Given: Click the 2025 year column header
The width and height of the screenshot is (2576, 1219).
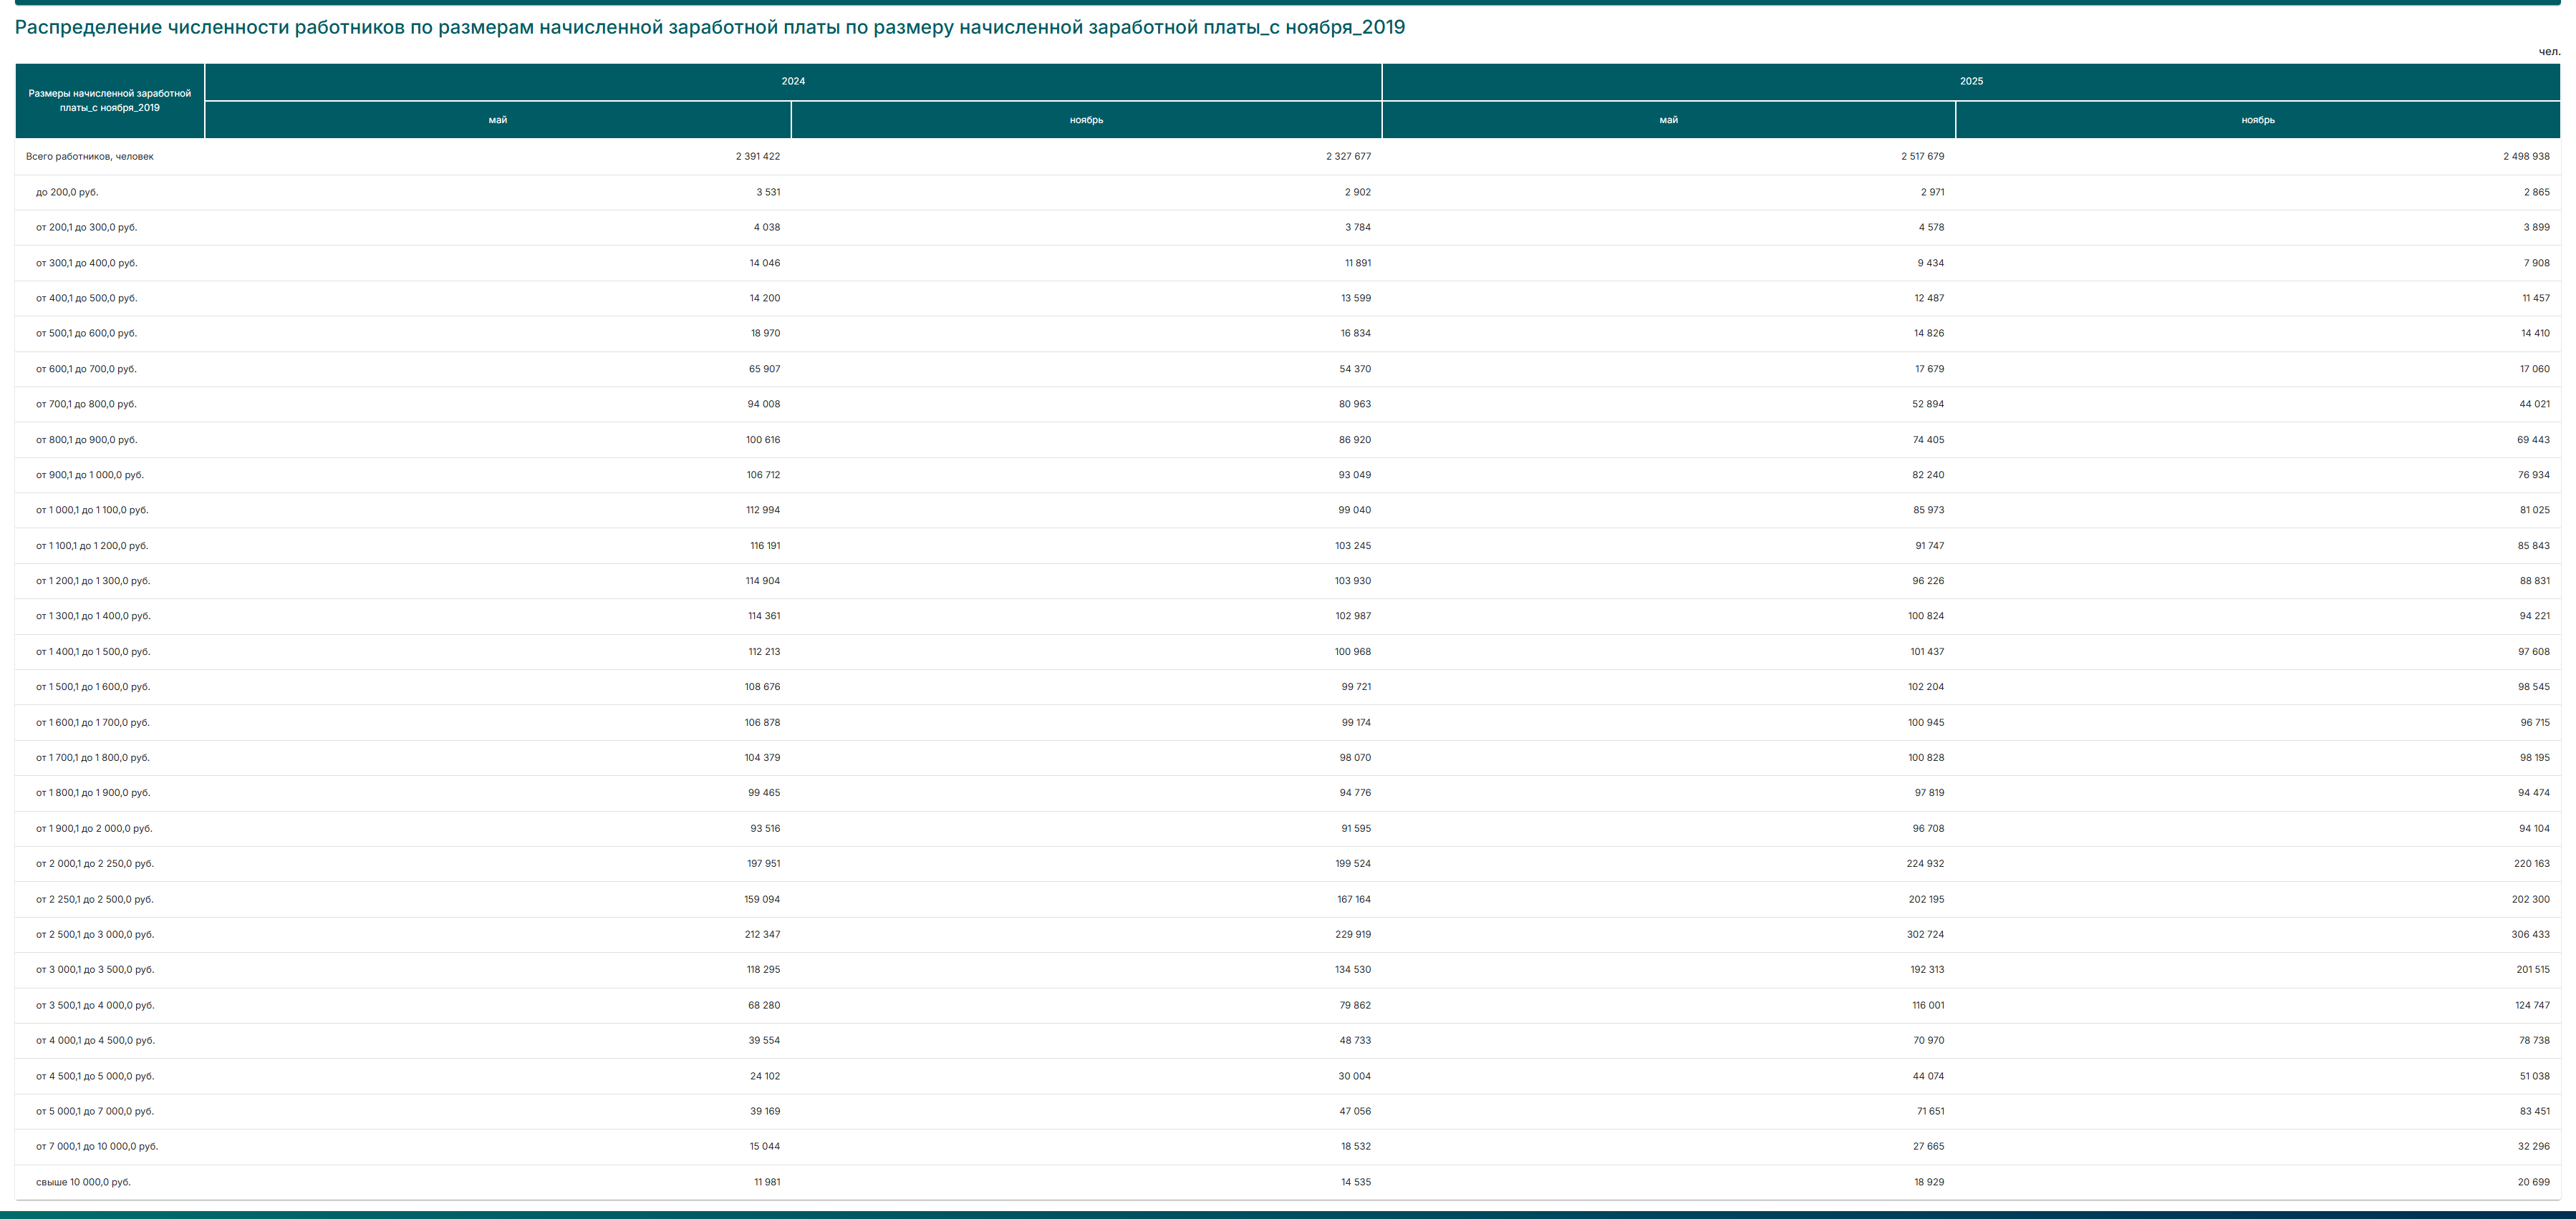Looking at the screenshot, I should [1971, 82].
